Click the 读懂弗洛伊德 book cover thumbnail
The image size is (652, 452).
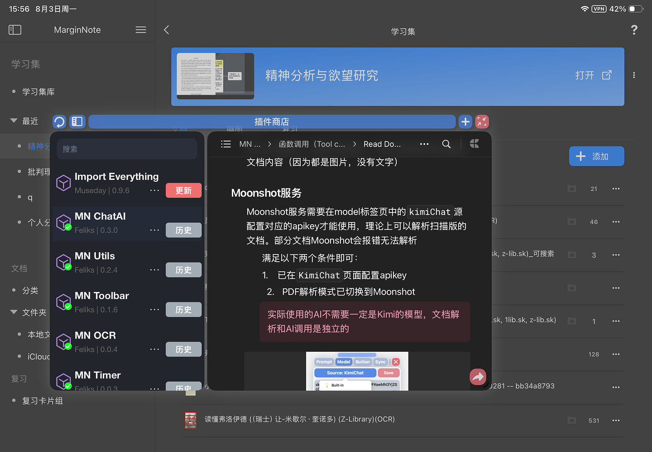pos(191,420)
